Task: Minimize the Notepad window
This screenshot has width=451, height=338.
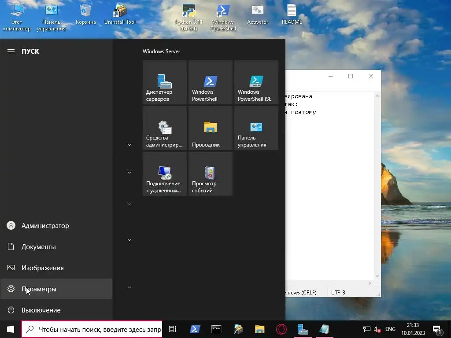Action: [331, 76]
